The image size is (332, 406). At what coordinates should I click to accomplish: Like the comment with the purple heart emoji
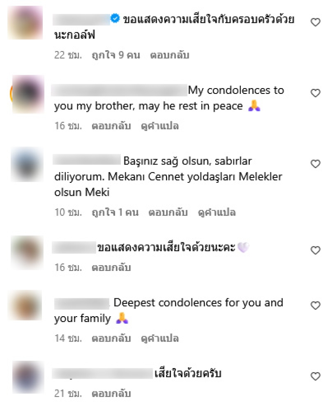(315, 251)
